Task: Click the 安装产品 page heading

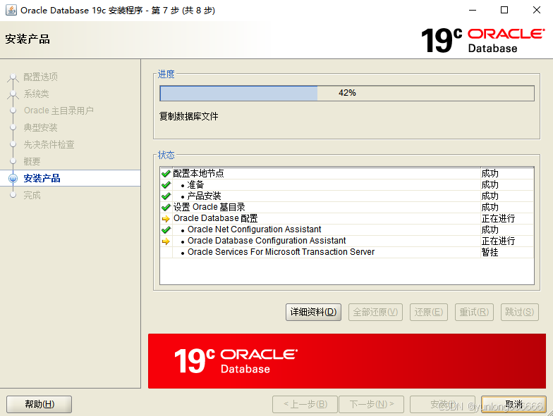Action: (28, 39)
